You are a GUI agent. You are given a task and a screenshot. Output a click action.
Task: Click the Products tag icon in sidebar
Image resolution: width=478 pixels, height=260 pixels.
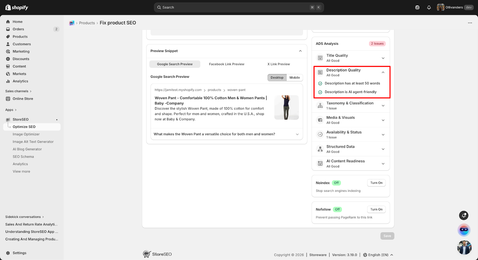click(8, 37)
